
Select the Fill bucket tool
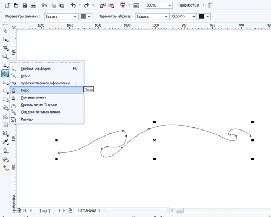pos(5,159)
